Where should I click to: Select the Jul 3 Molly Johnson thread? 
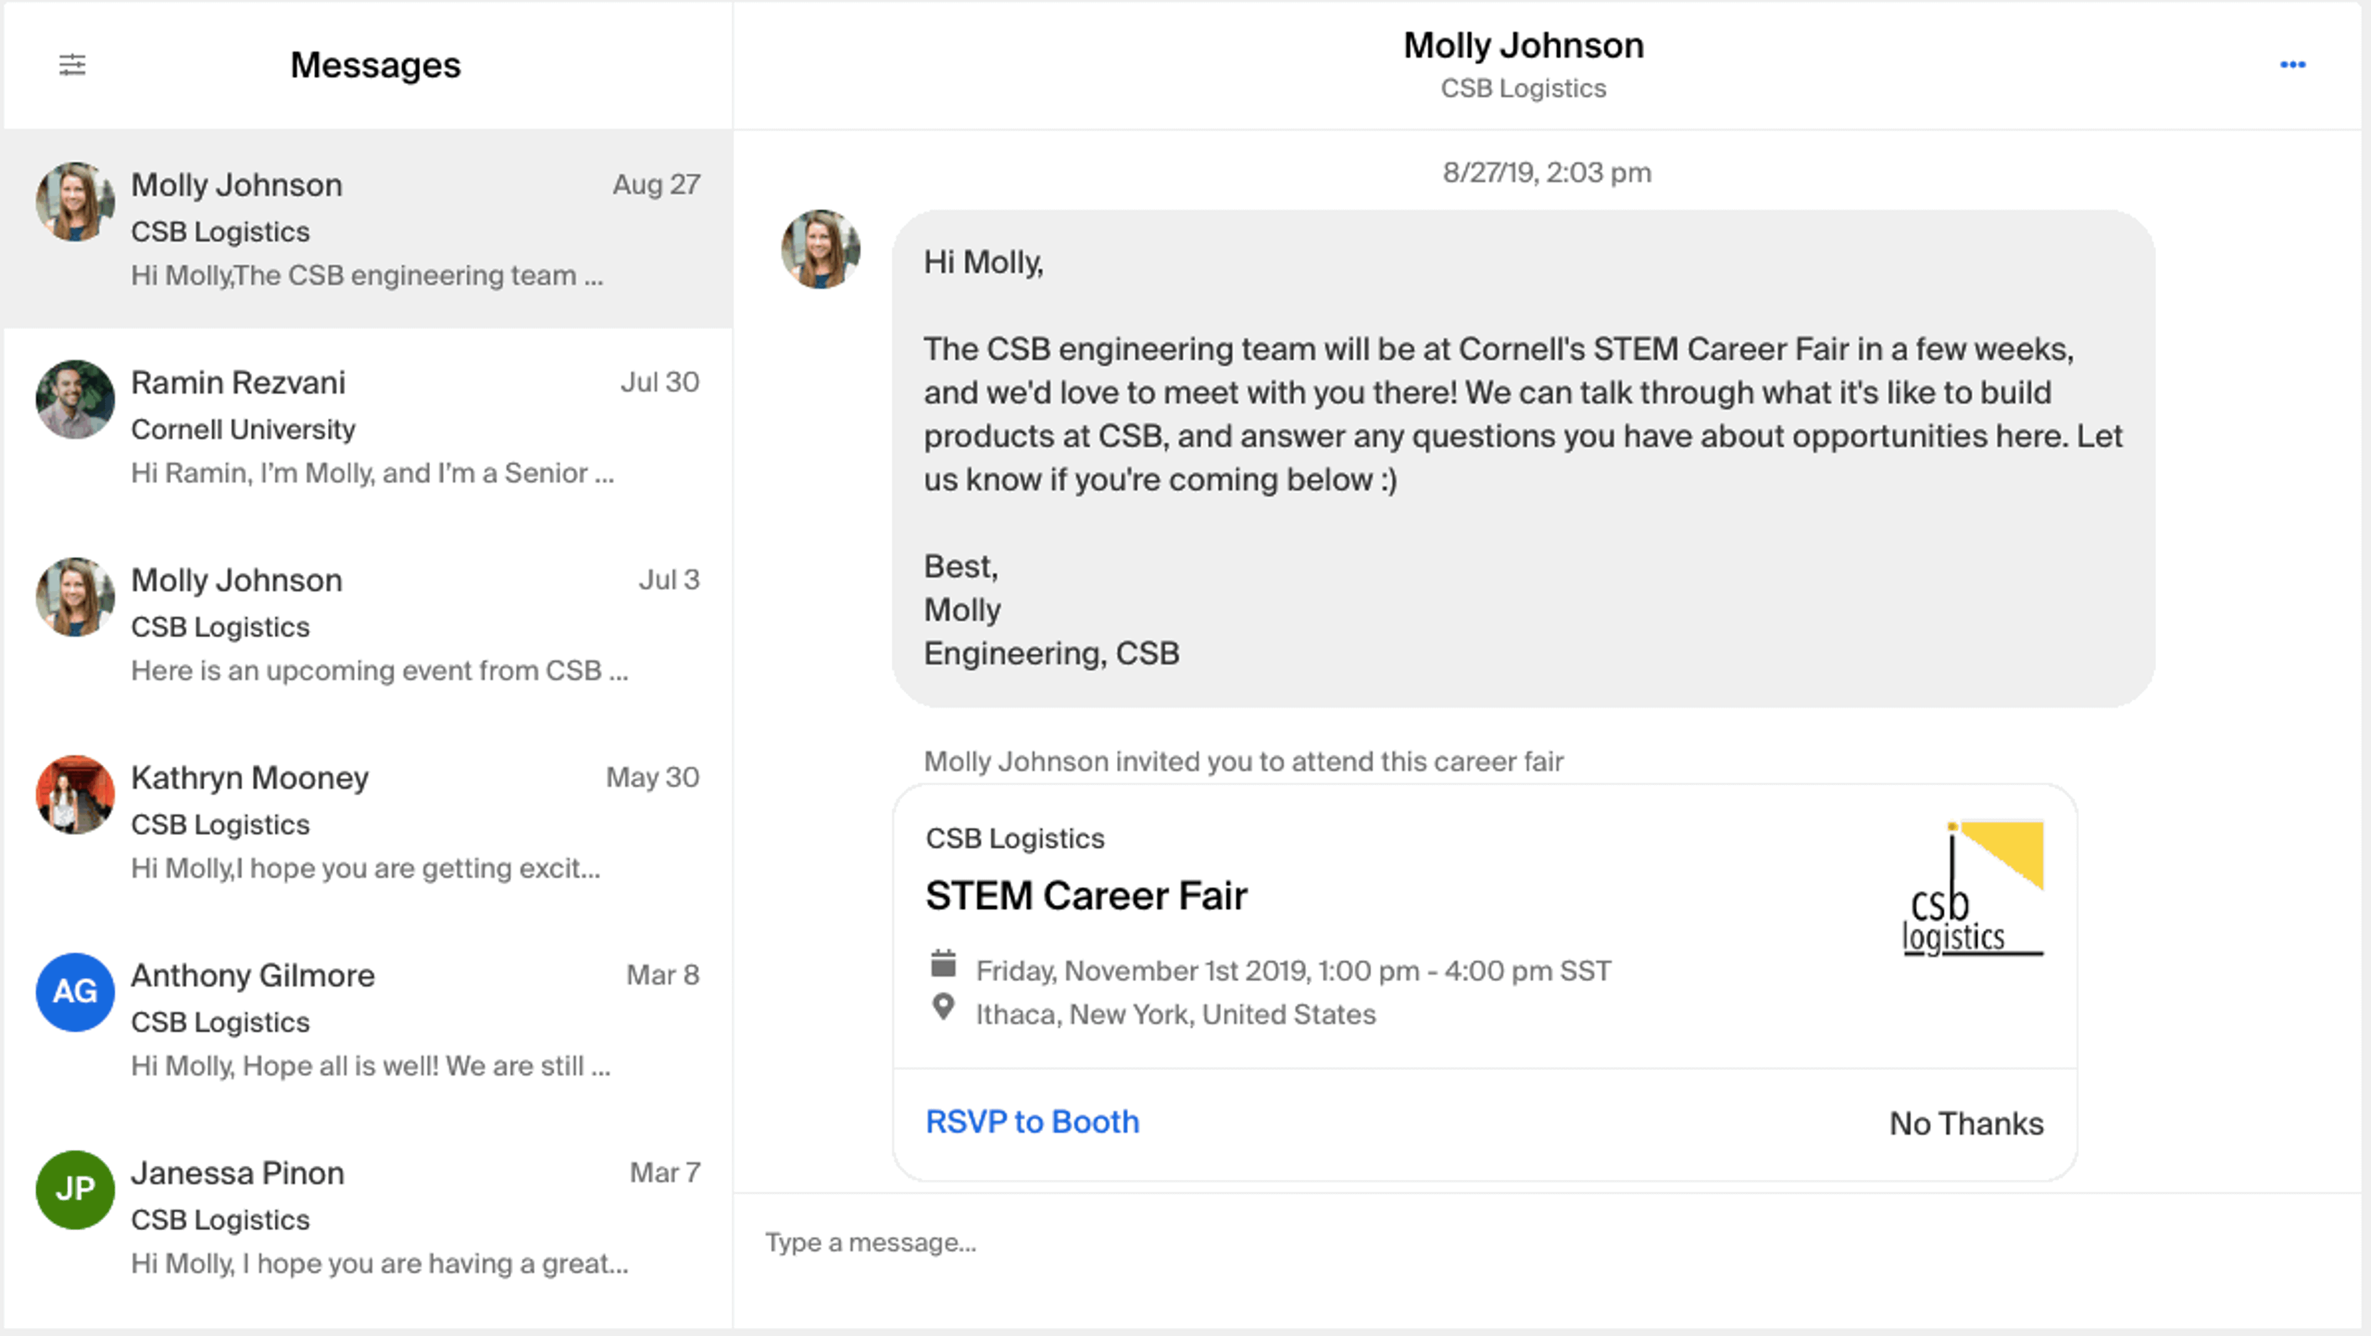(368, 624)
